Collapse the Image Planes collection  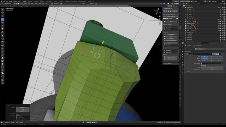184,7
